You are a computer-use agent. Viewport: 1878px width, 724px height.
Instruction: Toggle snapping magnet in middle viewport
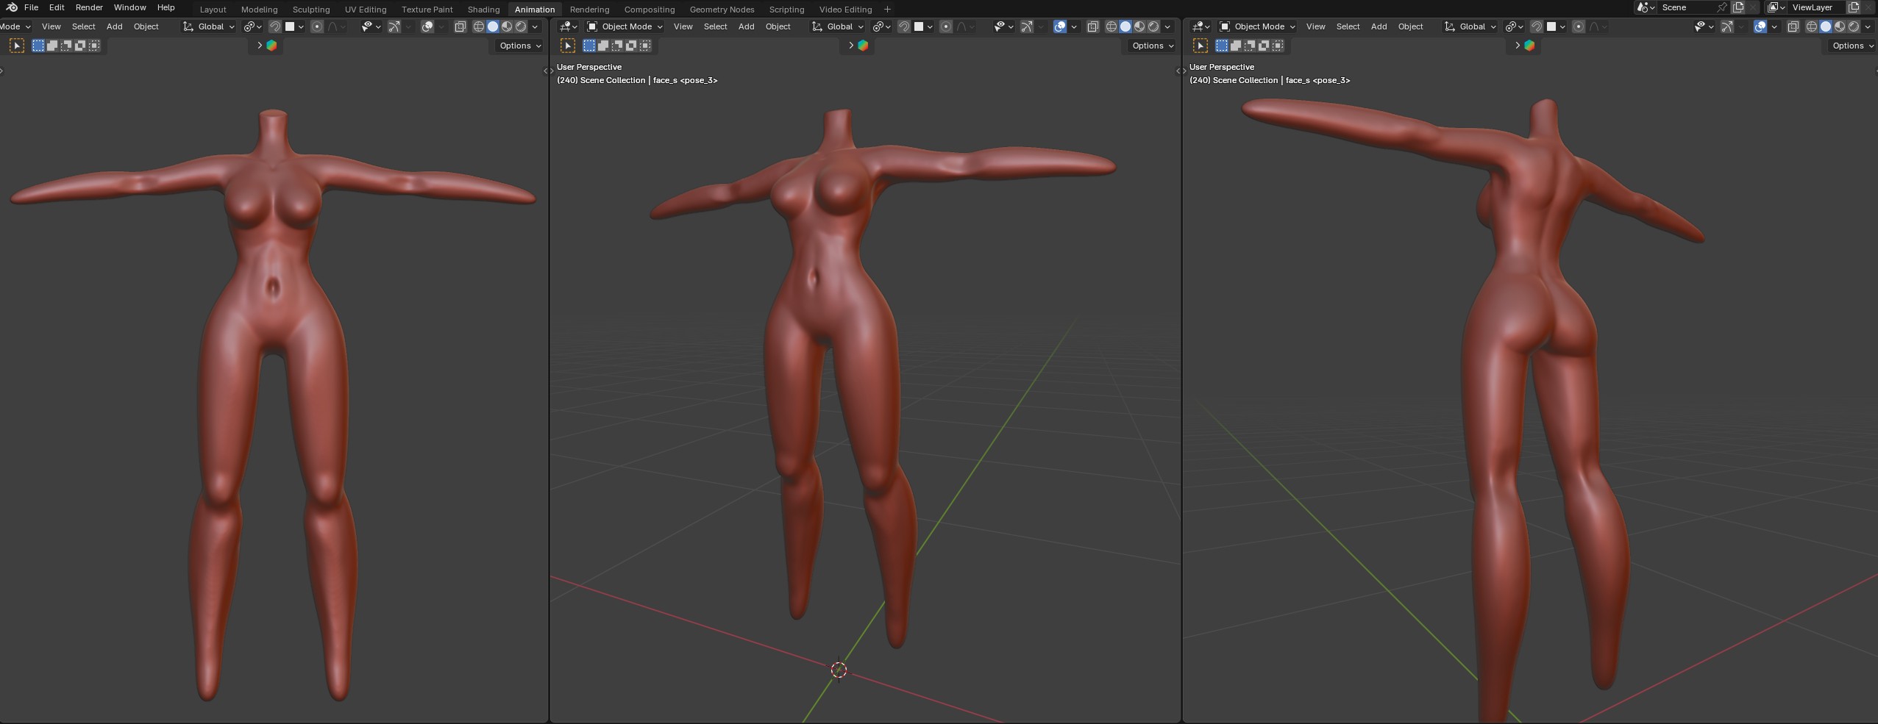pos(904,26)
